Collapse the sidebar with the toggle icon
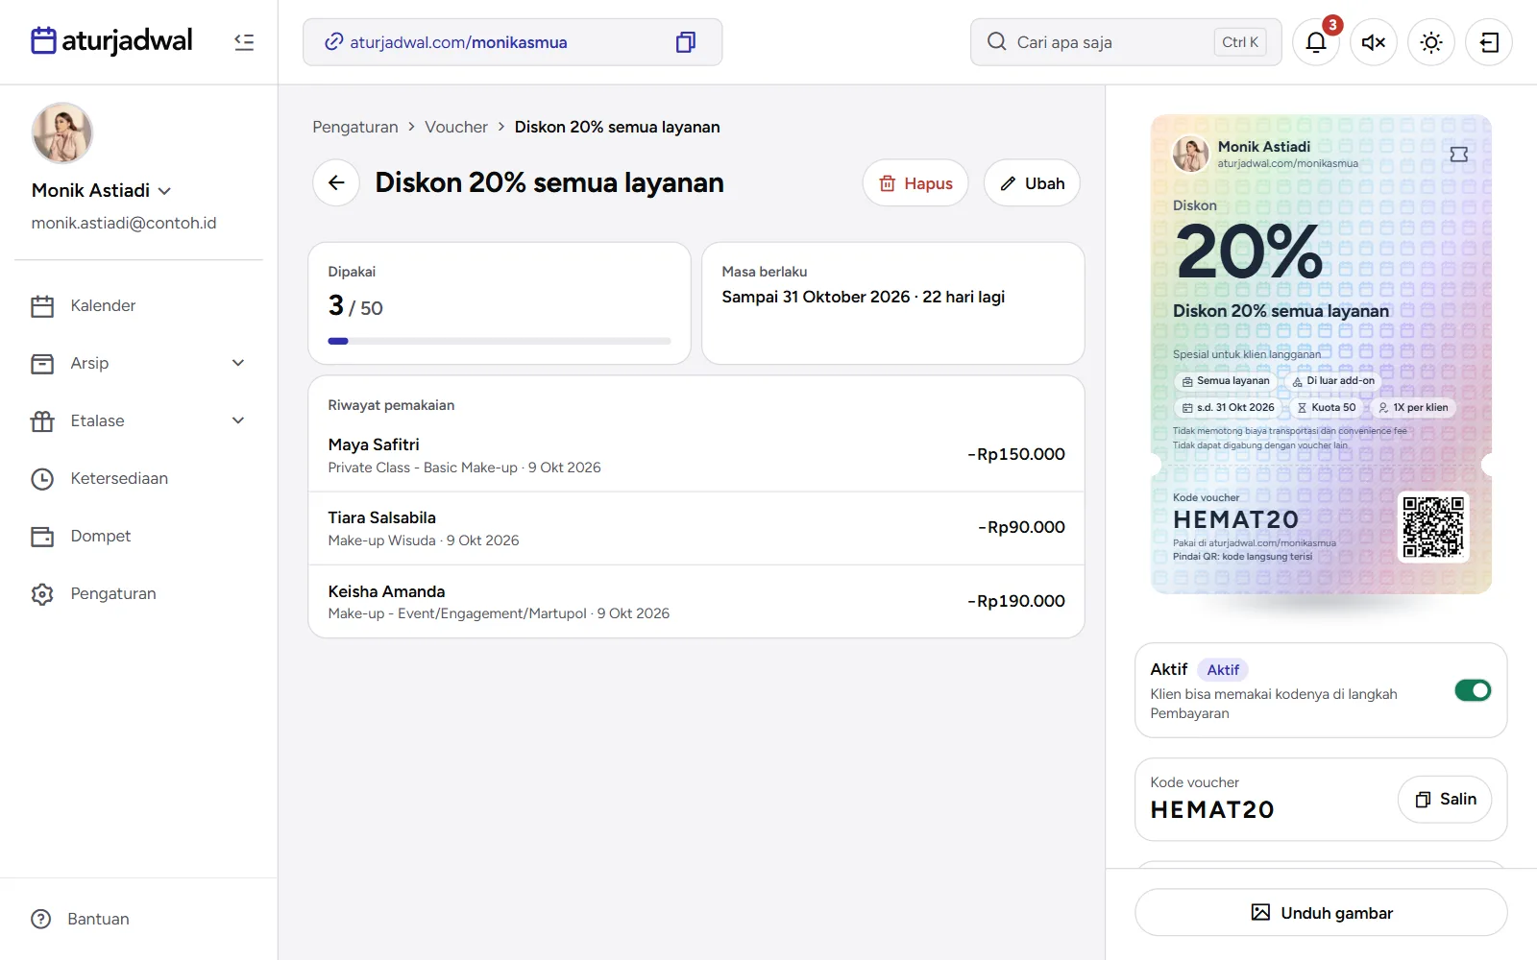Viewport: 1537px width, 960px height. (244, 42)
